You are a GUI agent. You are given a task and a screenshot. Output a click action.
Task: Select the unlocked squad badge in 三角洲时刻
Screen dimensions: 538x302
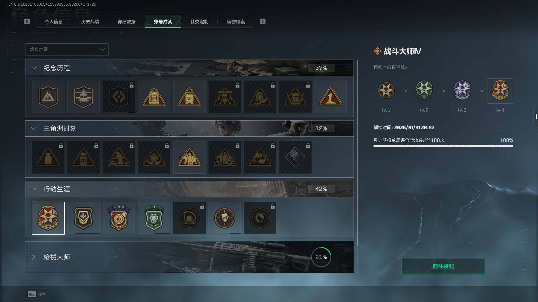pos(189,157)
